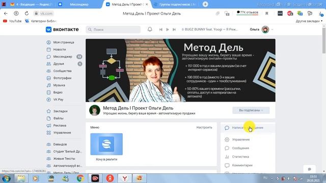Click the Закладки star icon
Viewport: 326px width, 183px height.
point(49,111)
